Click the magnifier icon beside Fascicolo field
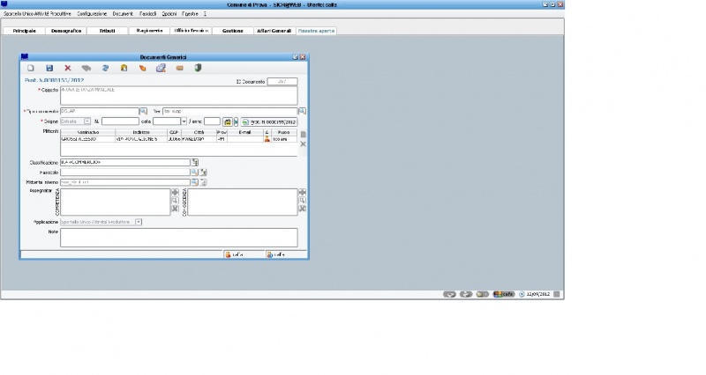 coord(194,173)
